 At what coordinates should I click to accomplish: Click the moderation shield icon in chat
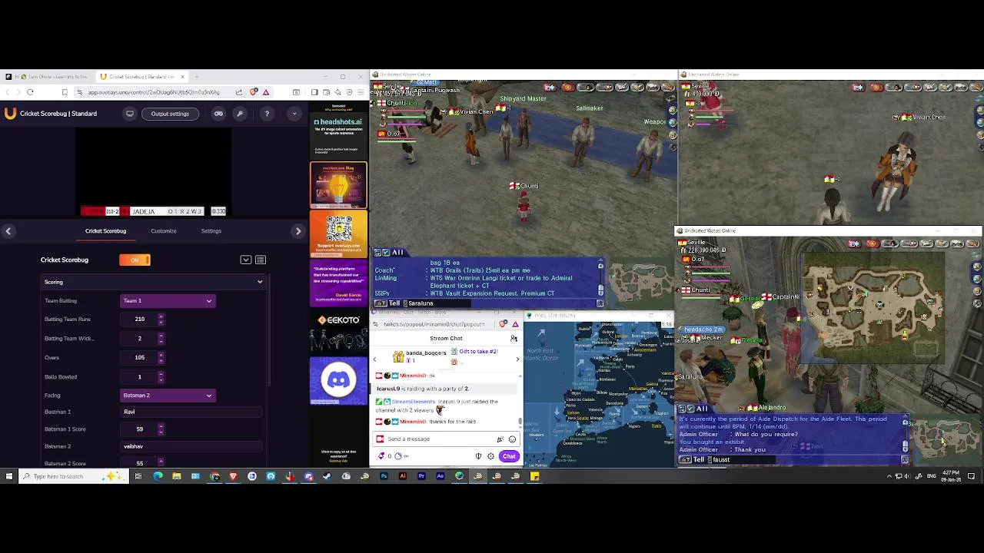tap(478, 456)
